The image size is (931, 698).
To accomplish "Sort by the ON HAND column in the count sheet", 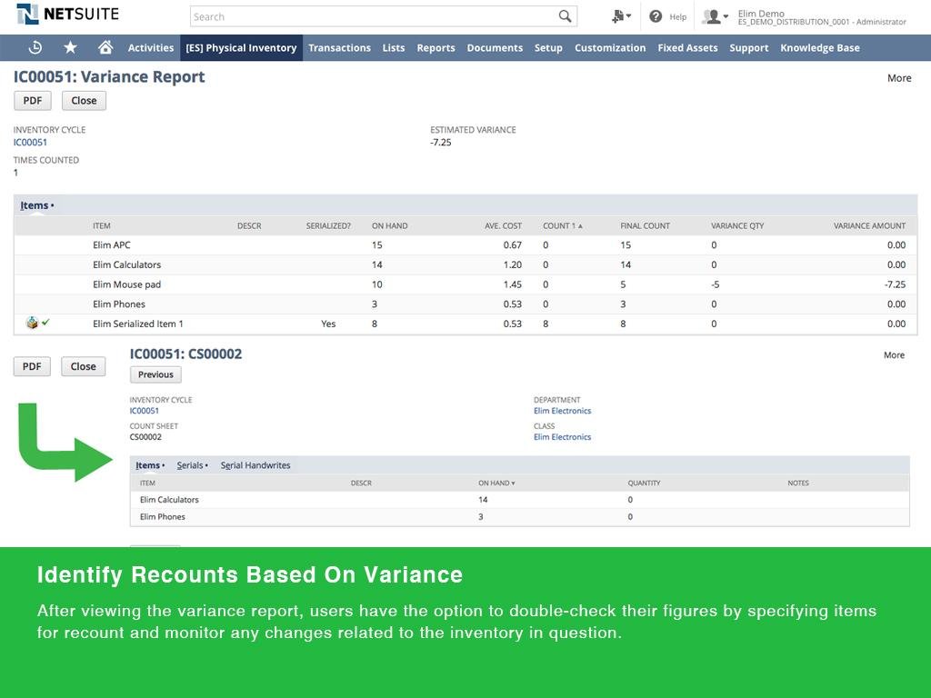I will tap(496, 484).
